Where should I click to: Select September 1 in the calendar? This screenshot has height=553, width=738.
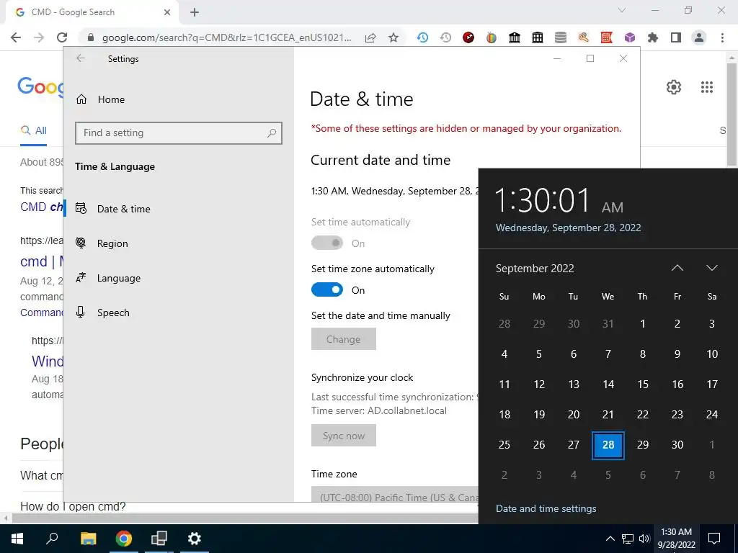642,323
